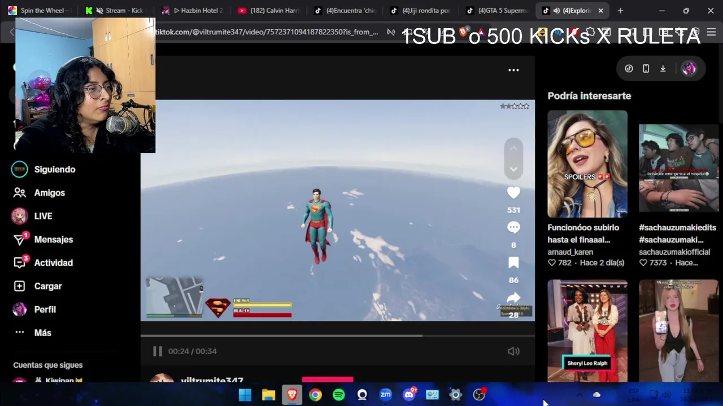Go to the next video arrow

(513, 169)
